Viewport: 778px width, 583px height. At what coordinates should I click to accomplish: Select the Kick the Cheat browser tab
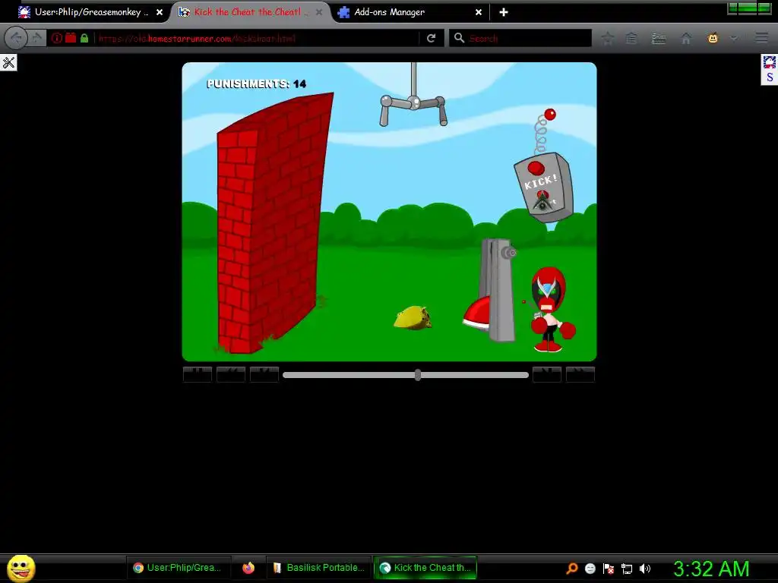(x=249, y=12)
